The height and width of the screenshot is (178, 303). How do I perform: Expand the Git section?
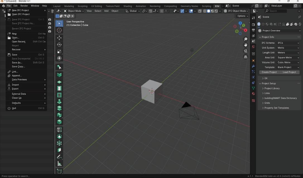point(266,78)
